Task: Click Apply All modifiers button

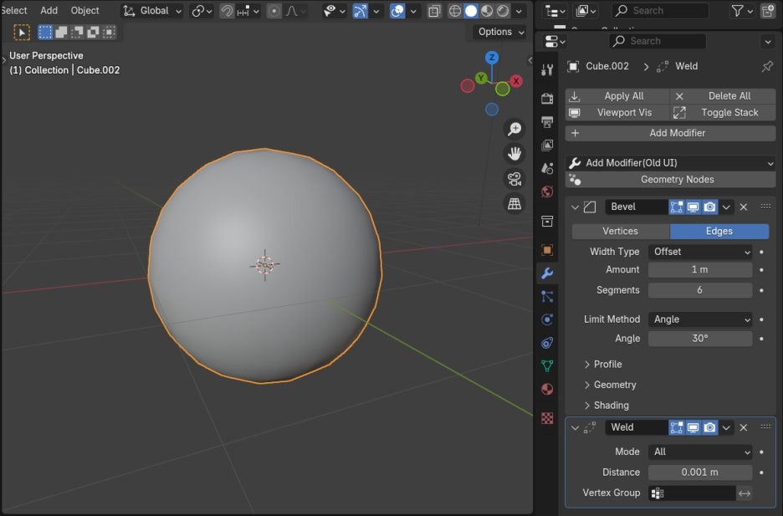Action: (x=617, y=96)
